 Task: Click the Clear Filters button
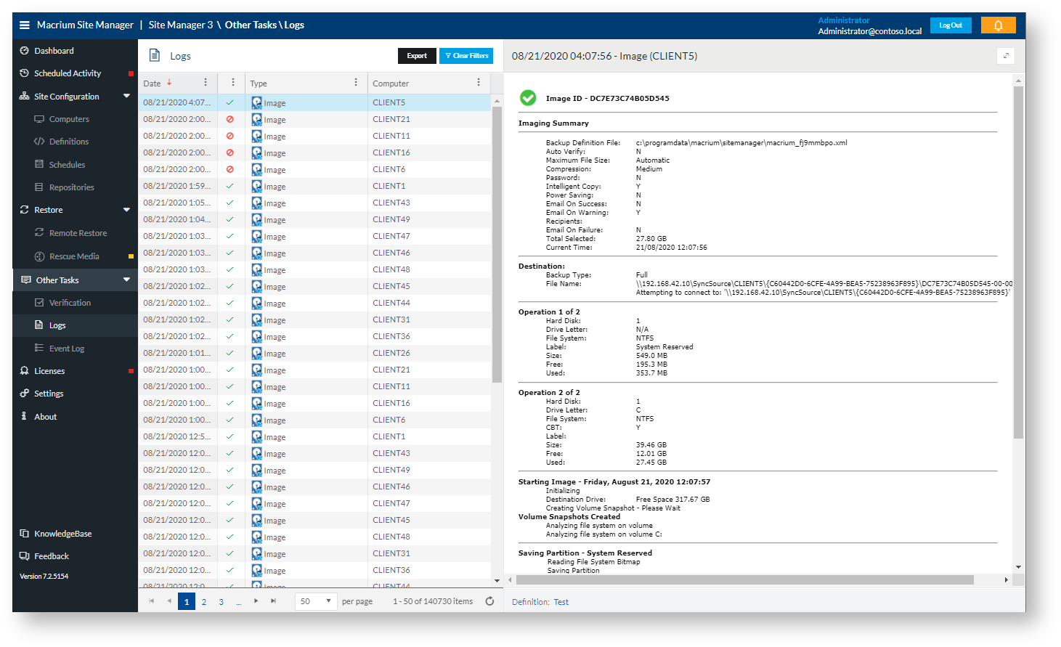tap(466, 56)
